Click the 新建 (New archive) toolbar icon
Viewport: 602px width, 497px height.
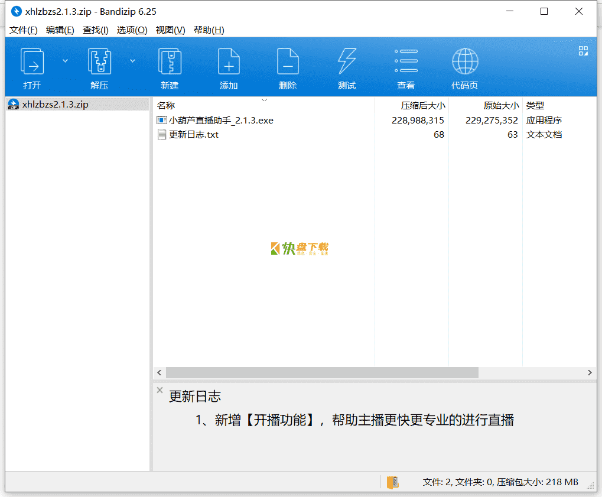pos(170,61)
